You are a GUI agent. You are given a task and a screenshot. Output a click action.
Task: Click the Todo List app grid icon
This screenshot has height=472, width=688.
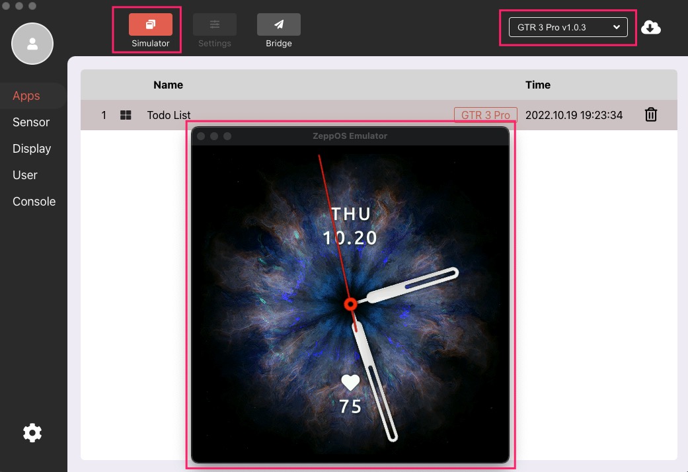coord(126,115)
